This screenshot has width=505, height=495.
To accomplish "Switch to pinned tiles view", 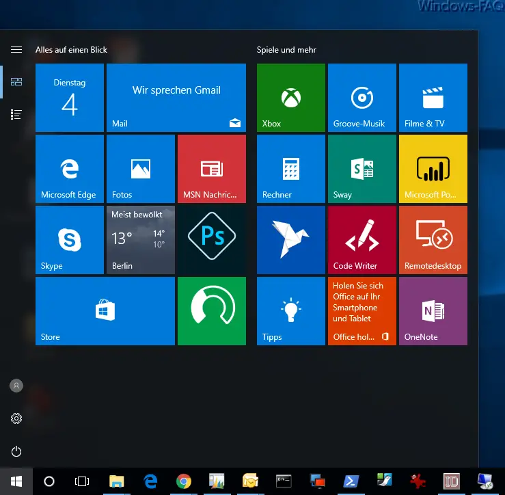I will pyautogui.click(x=16, y=82).
